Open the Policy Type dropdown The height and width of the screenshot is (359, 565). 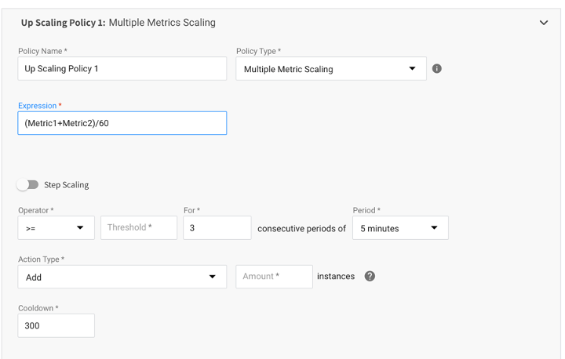tap(330, 69)
